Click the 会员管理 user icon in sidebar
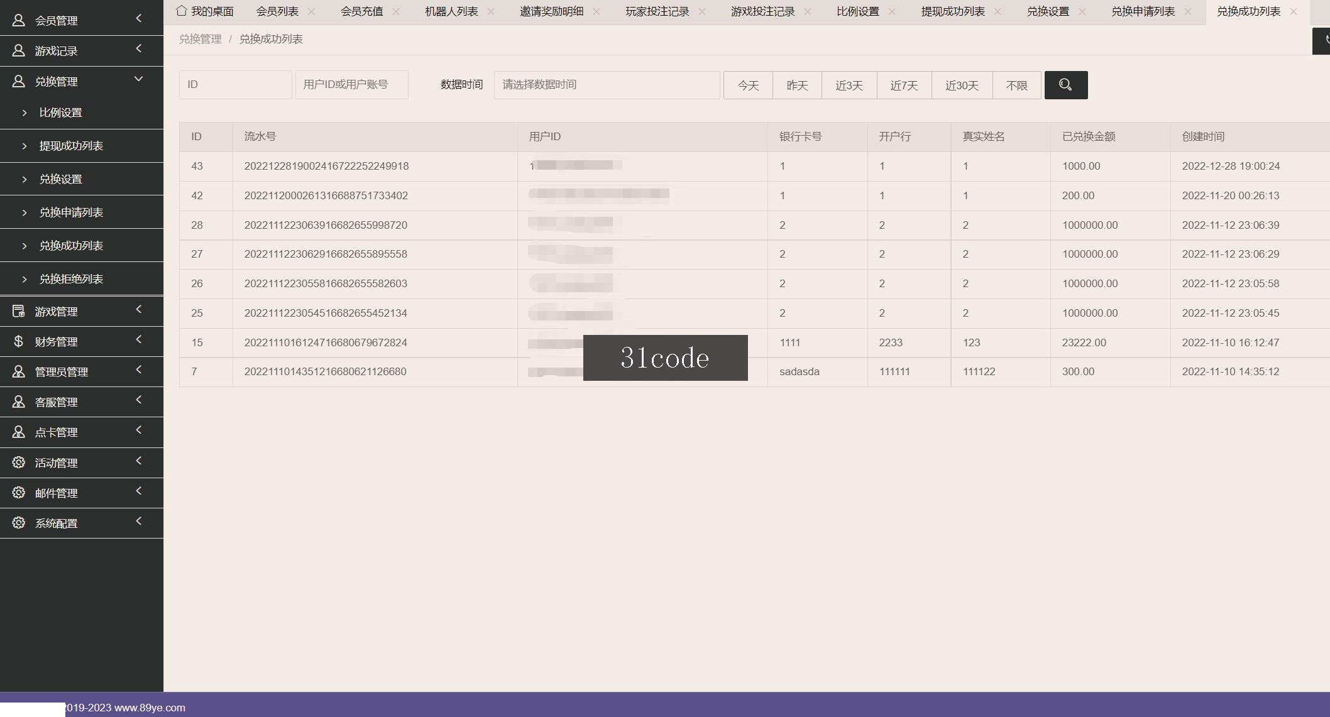This screenshot has height=717, width=1330. pyautogui.click(x=19, y=20)
